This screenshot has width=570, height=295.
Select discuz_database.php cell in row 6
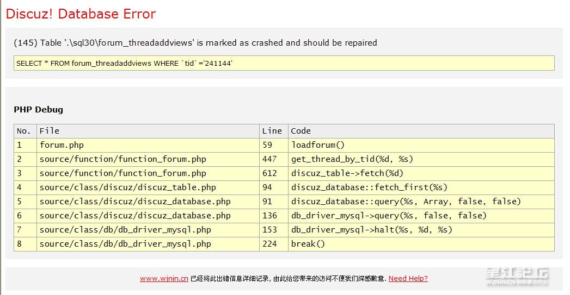(x=148, y=216)
